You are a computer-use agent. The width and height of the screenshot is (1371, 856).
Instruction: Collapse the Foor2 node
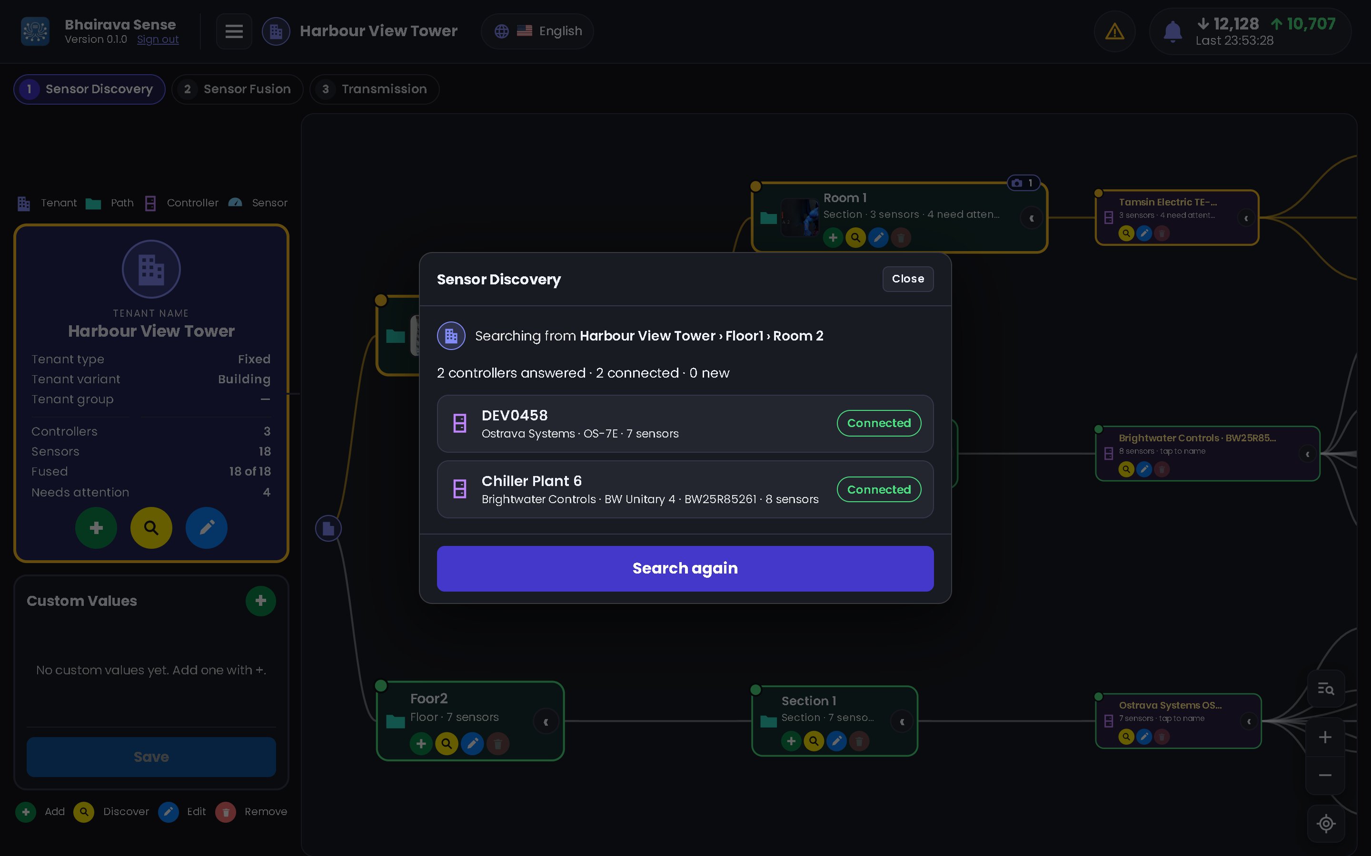click(546, 722)
